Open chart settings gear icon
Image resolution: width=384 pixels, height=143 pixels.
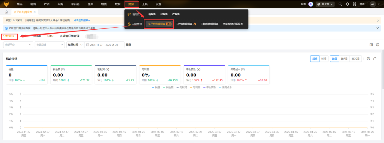368,58
